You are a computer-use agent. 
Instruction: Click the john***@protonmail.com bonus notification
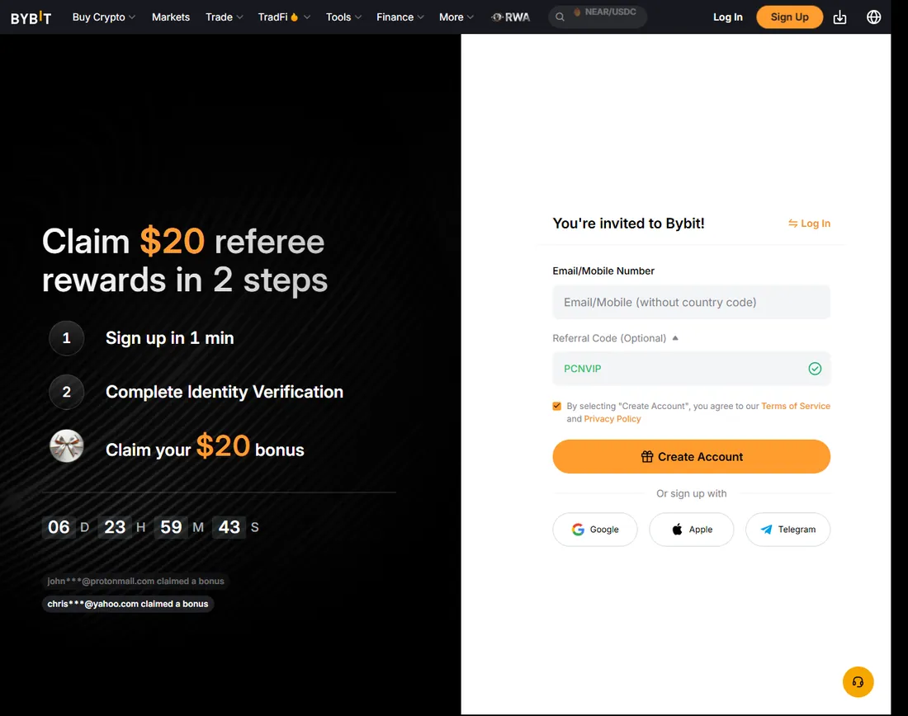pos(135,582)
